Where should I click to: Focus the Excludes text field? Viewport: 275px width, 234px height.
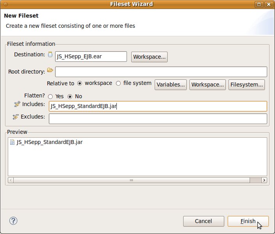point(158,119)
